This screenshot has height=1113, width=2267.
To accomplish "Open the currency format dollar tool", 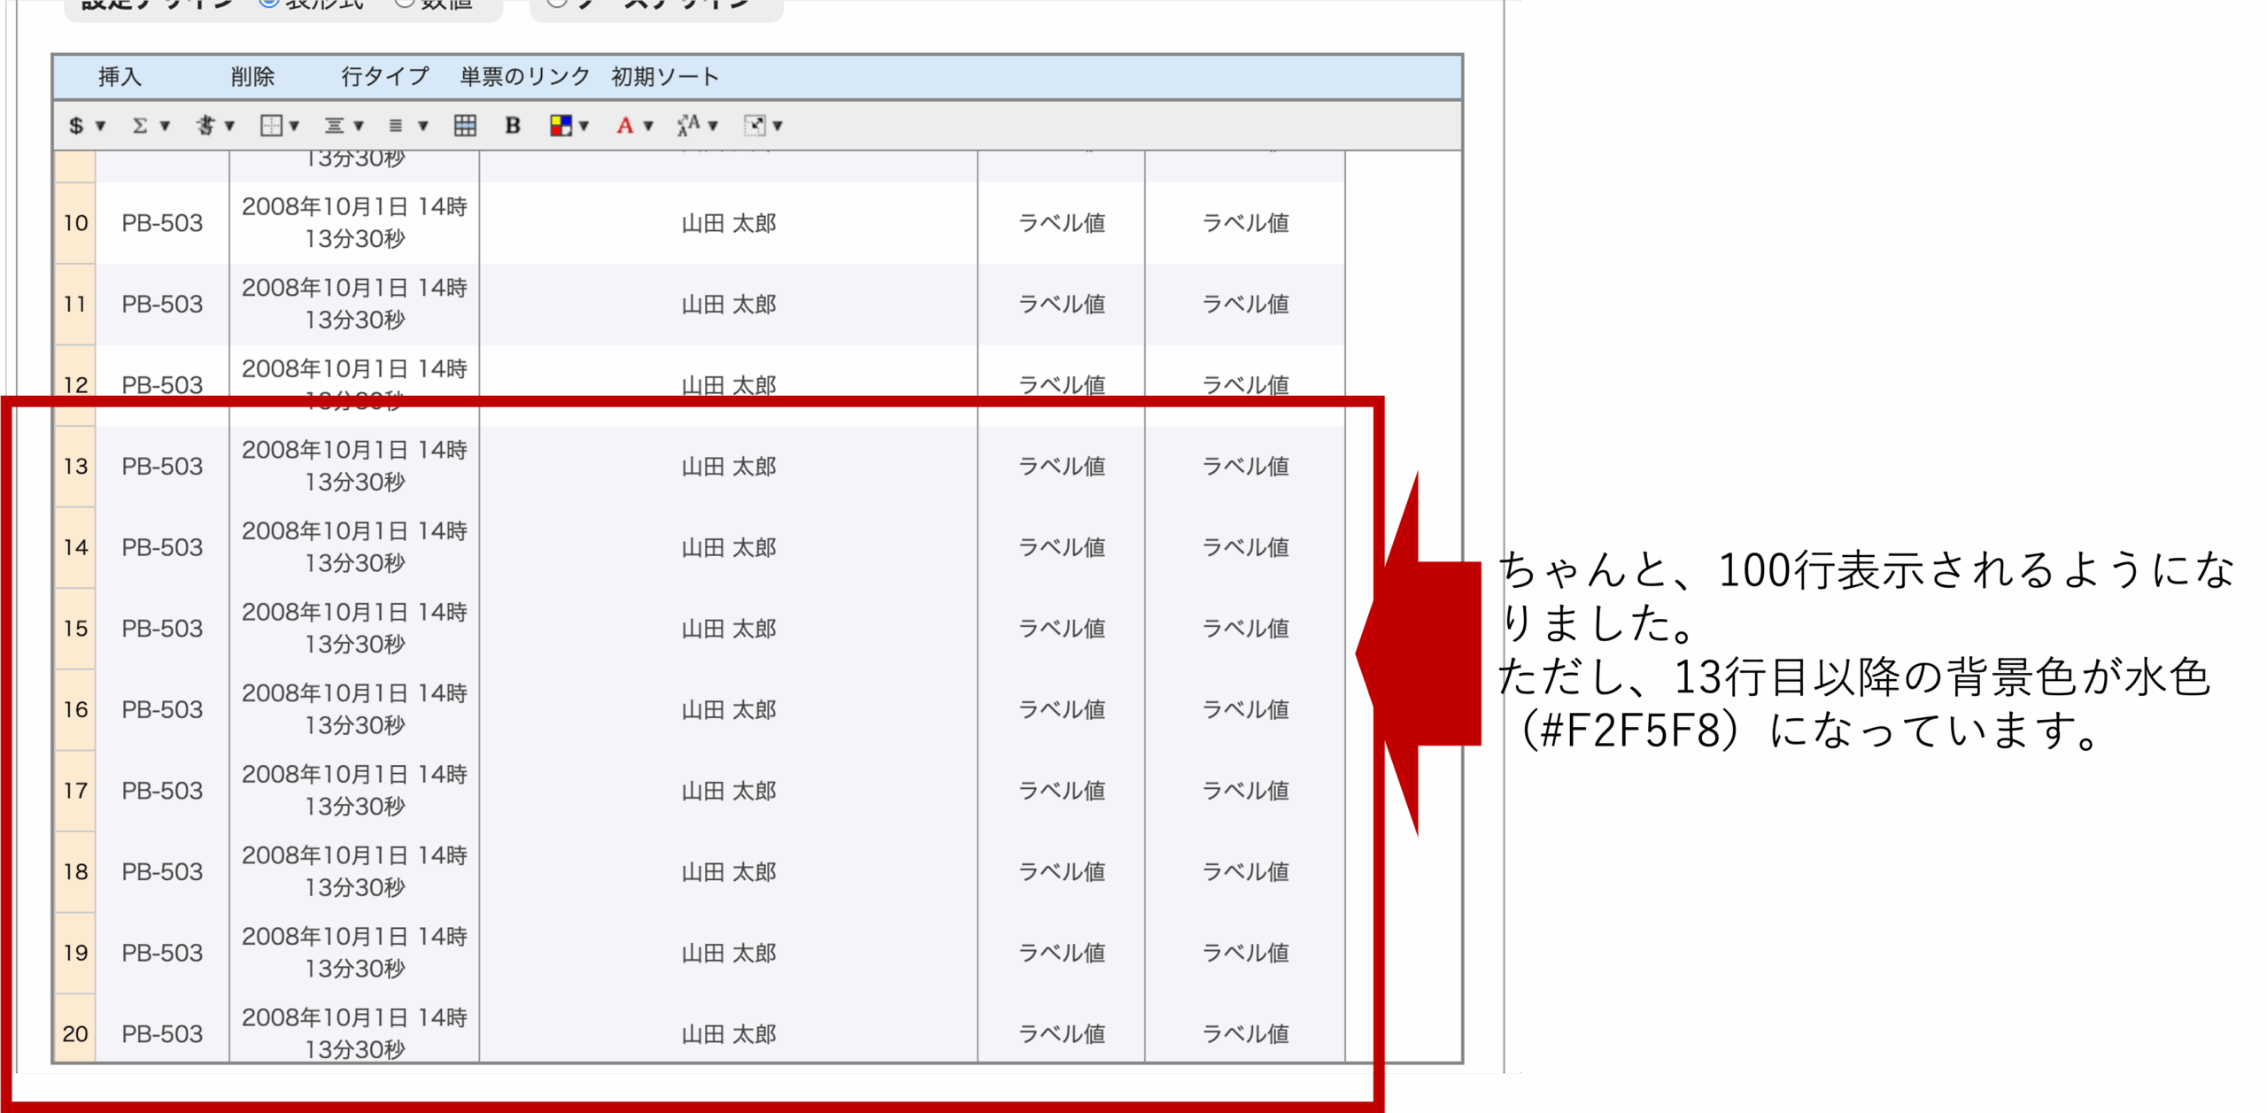I will click(x=87, y=126).
